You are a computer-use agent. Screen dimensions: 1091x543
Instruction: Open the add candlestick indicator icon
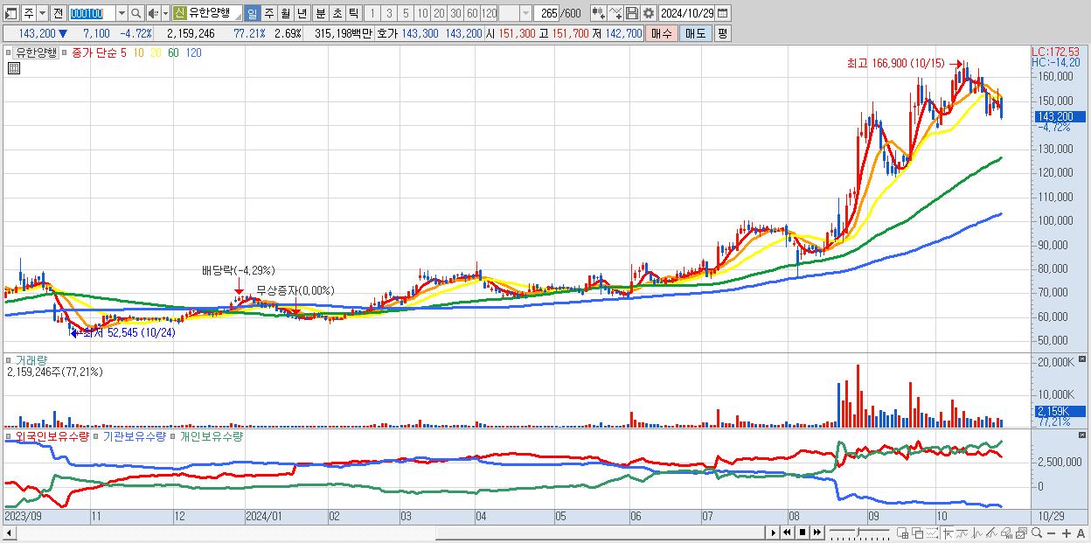click(598, 14)
